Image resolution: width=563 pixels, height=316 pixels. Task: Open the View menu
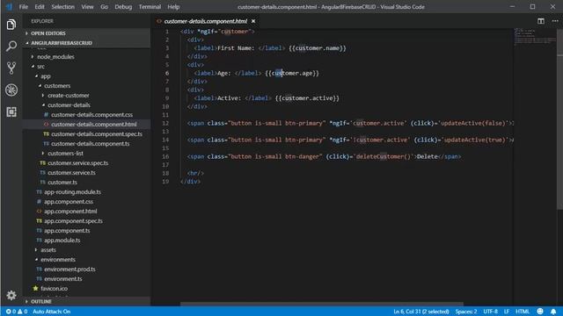pos(87,7)
